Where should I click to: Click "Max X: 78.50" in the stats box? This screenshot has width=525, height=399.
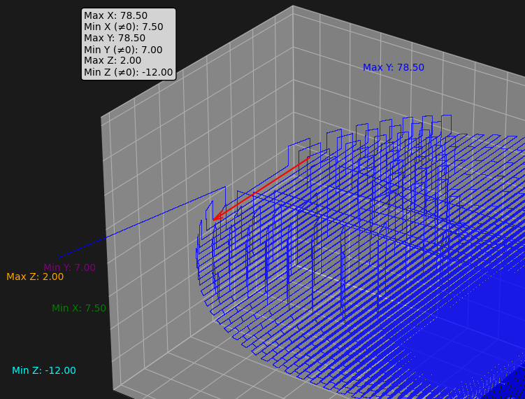click(x=115, y=16)
